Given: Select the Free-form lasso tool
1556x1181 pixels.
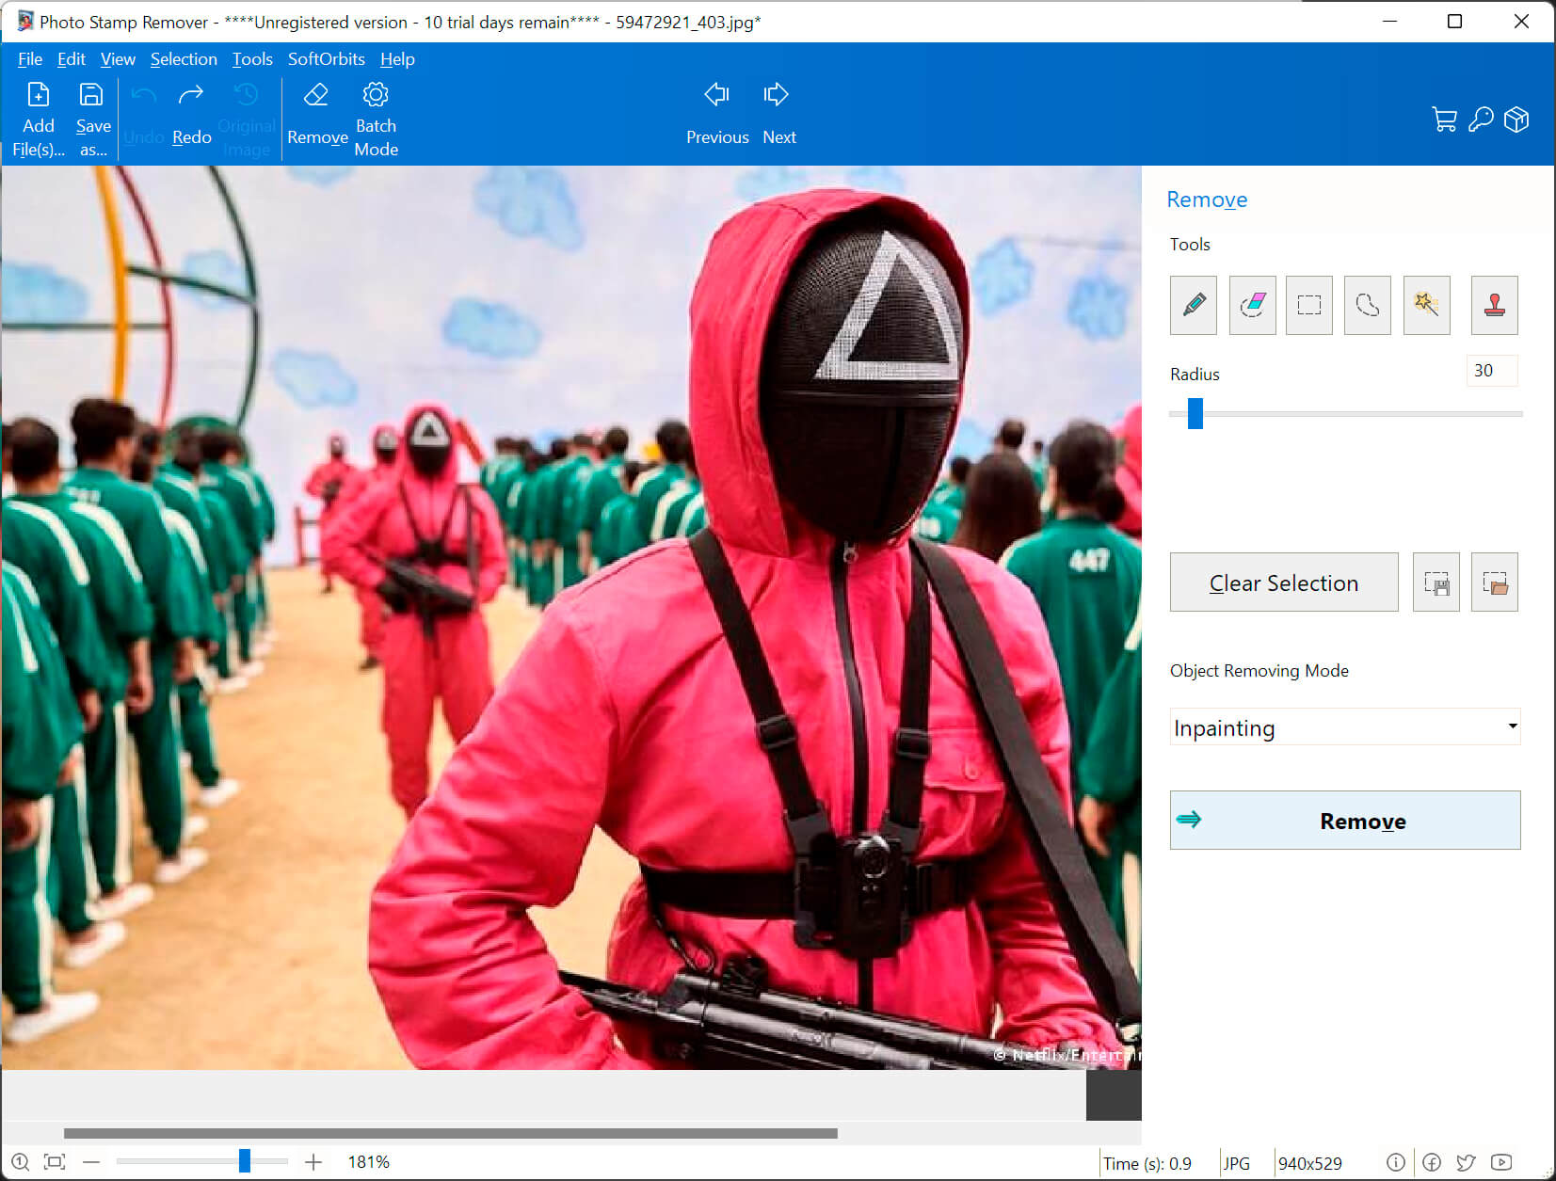Looking at the screenshot, I should click(x=1367, y=305).
